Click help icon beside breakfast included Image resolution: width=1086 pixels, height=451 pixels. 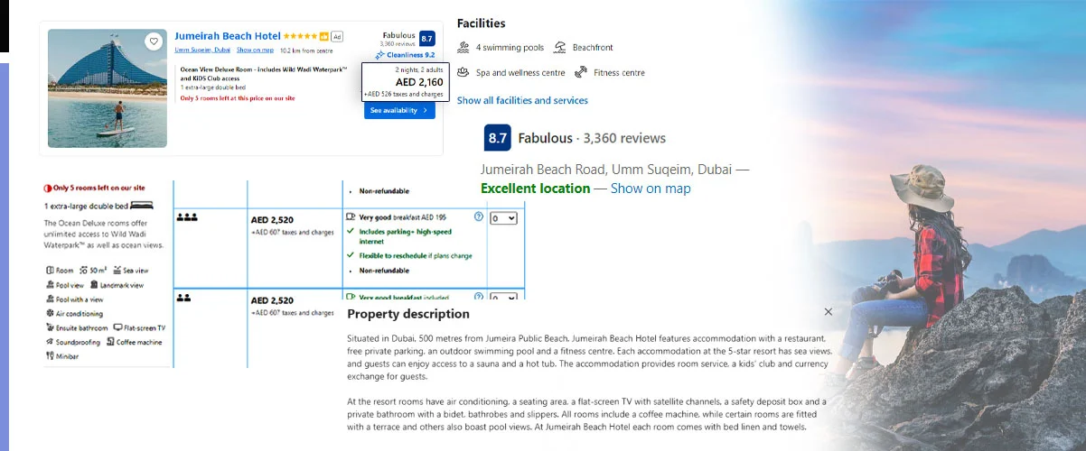(479, 297)
